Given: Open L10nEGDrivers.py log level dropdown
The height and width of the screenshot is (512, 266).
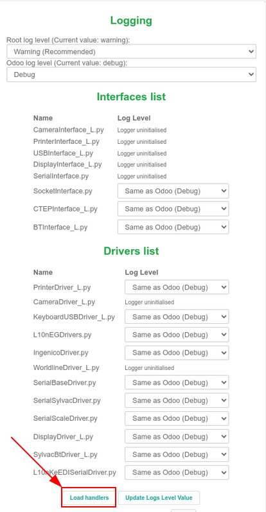Looking at the screenshot, I should 177,335.
